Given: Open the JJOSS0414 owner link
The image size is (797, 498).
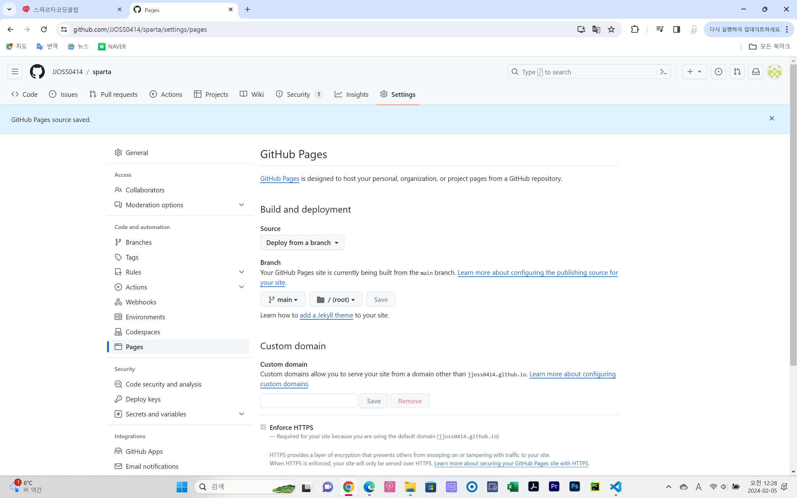Looking at the screenshot, I should [x=67, y=72].
